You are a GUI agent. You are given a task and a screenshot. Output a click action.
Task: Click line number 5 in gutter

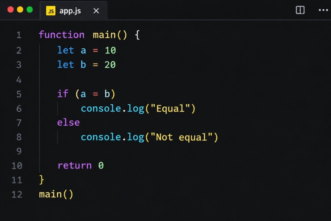click(x=19, y=94)
